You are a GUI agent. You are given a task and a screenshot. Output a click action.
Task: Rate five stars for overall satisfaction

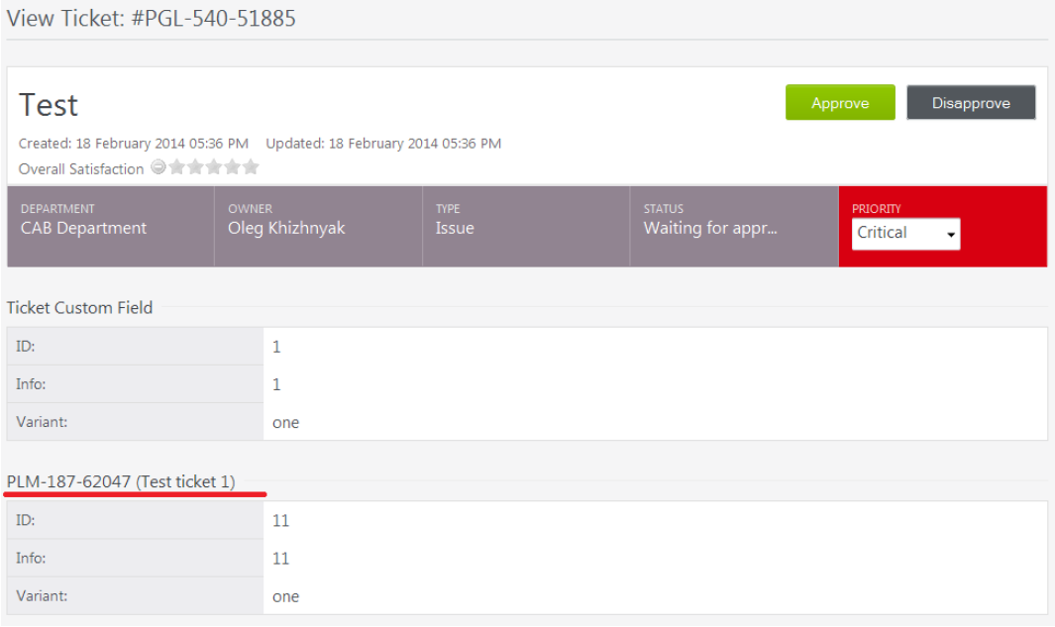251,166
